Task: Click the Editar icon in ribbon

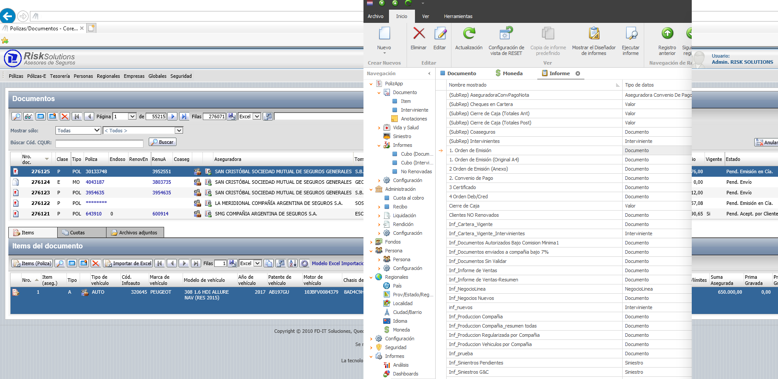Action: [x=440, y=33]
